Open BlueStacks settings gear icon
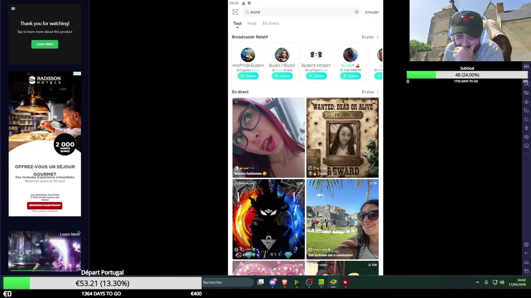 (x=526, y=245)
